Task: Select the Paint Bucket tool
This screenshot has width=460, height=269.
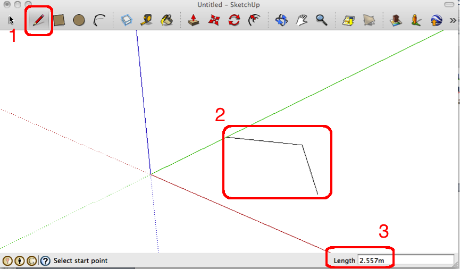Action: [167, 21]
